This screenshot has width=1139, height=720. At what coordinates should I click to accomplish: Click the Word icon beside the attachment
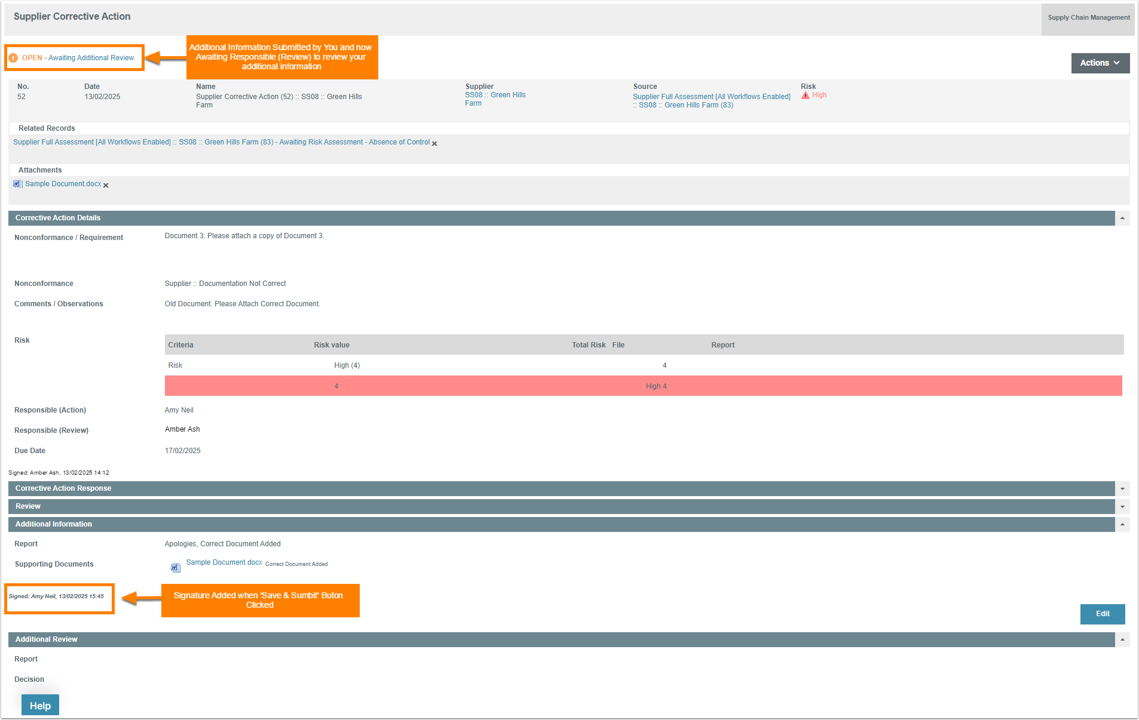[x=17, y=184]
